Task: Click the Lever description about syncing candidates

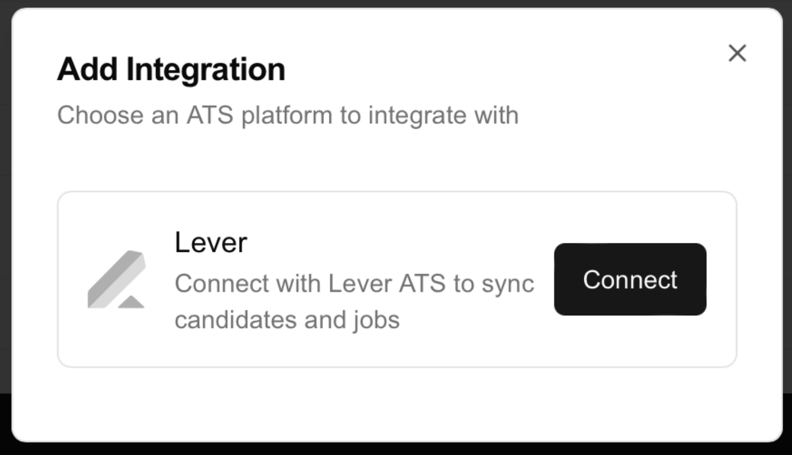Action: click(x=354, y=302)
